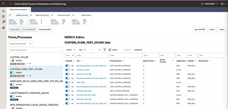The image size is (228, 109).
Task: Open Favorites star in sidebar
Action: tap(3, 11)
